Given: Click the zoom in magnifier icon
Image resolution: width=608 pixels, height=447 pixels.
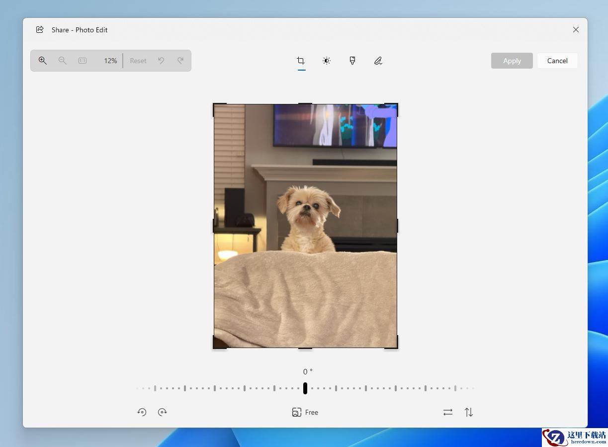Looking at the screenshot, I should [43, 61].
